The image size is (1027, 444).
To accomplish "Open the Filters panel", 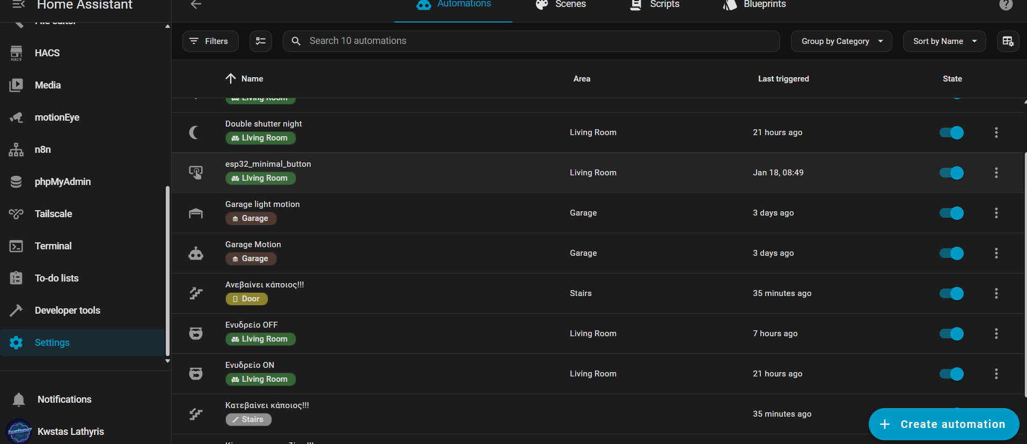I will [x=210, y=41].
